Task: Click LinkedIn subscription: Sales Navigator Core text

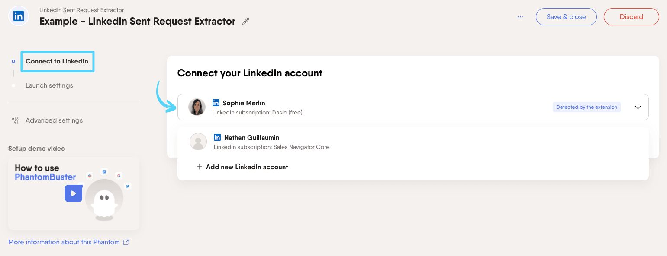Action: coord(271,147)
